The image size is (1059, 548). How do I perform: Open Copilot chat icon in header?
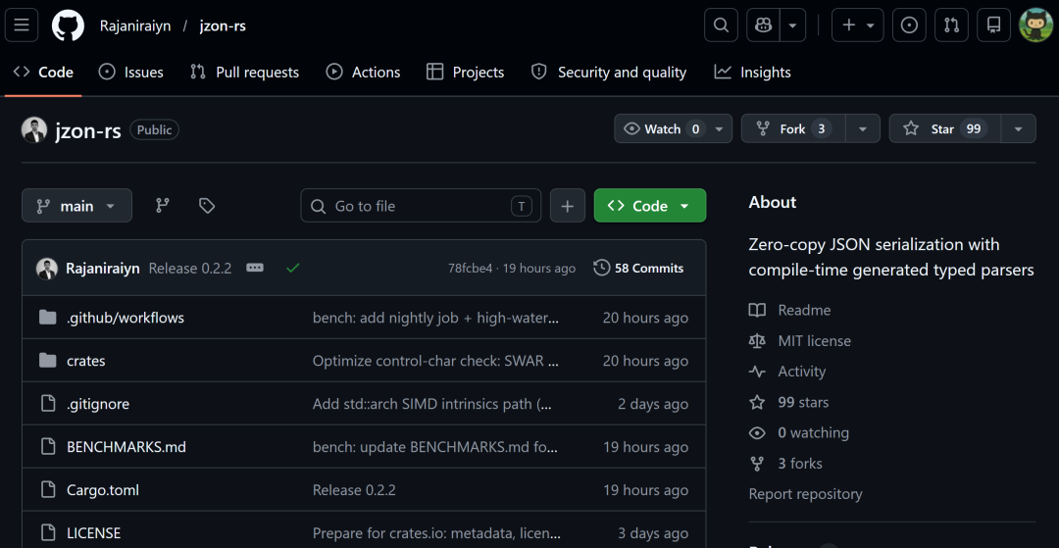tap(764, 25)
